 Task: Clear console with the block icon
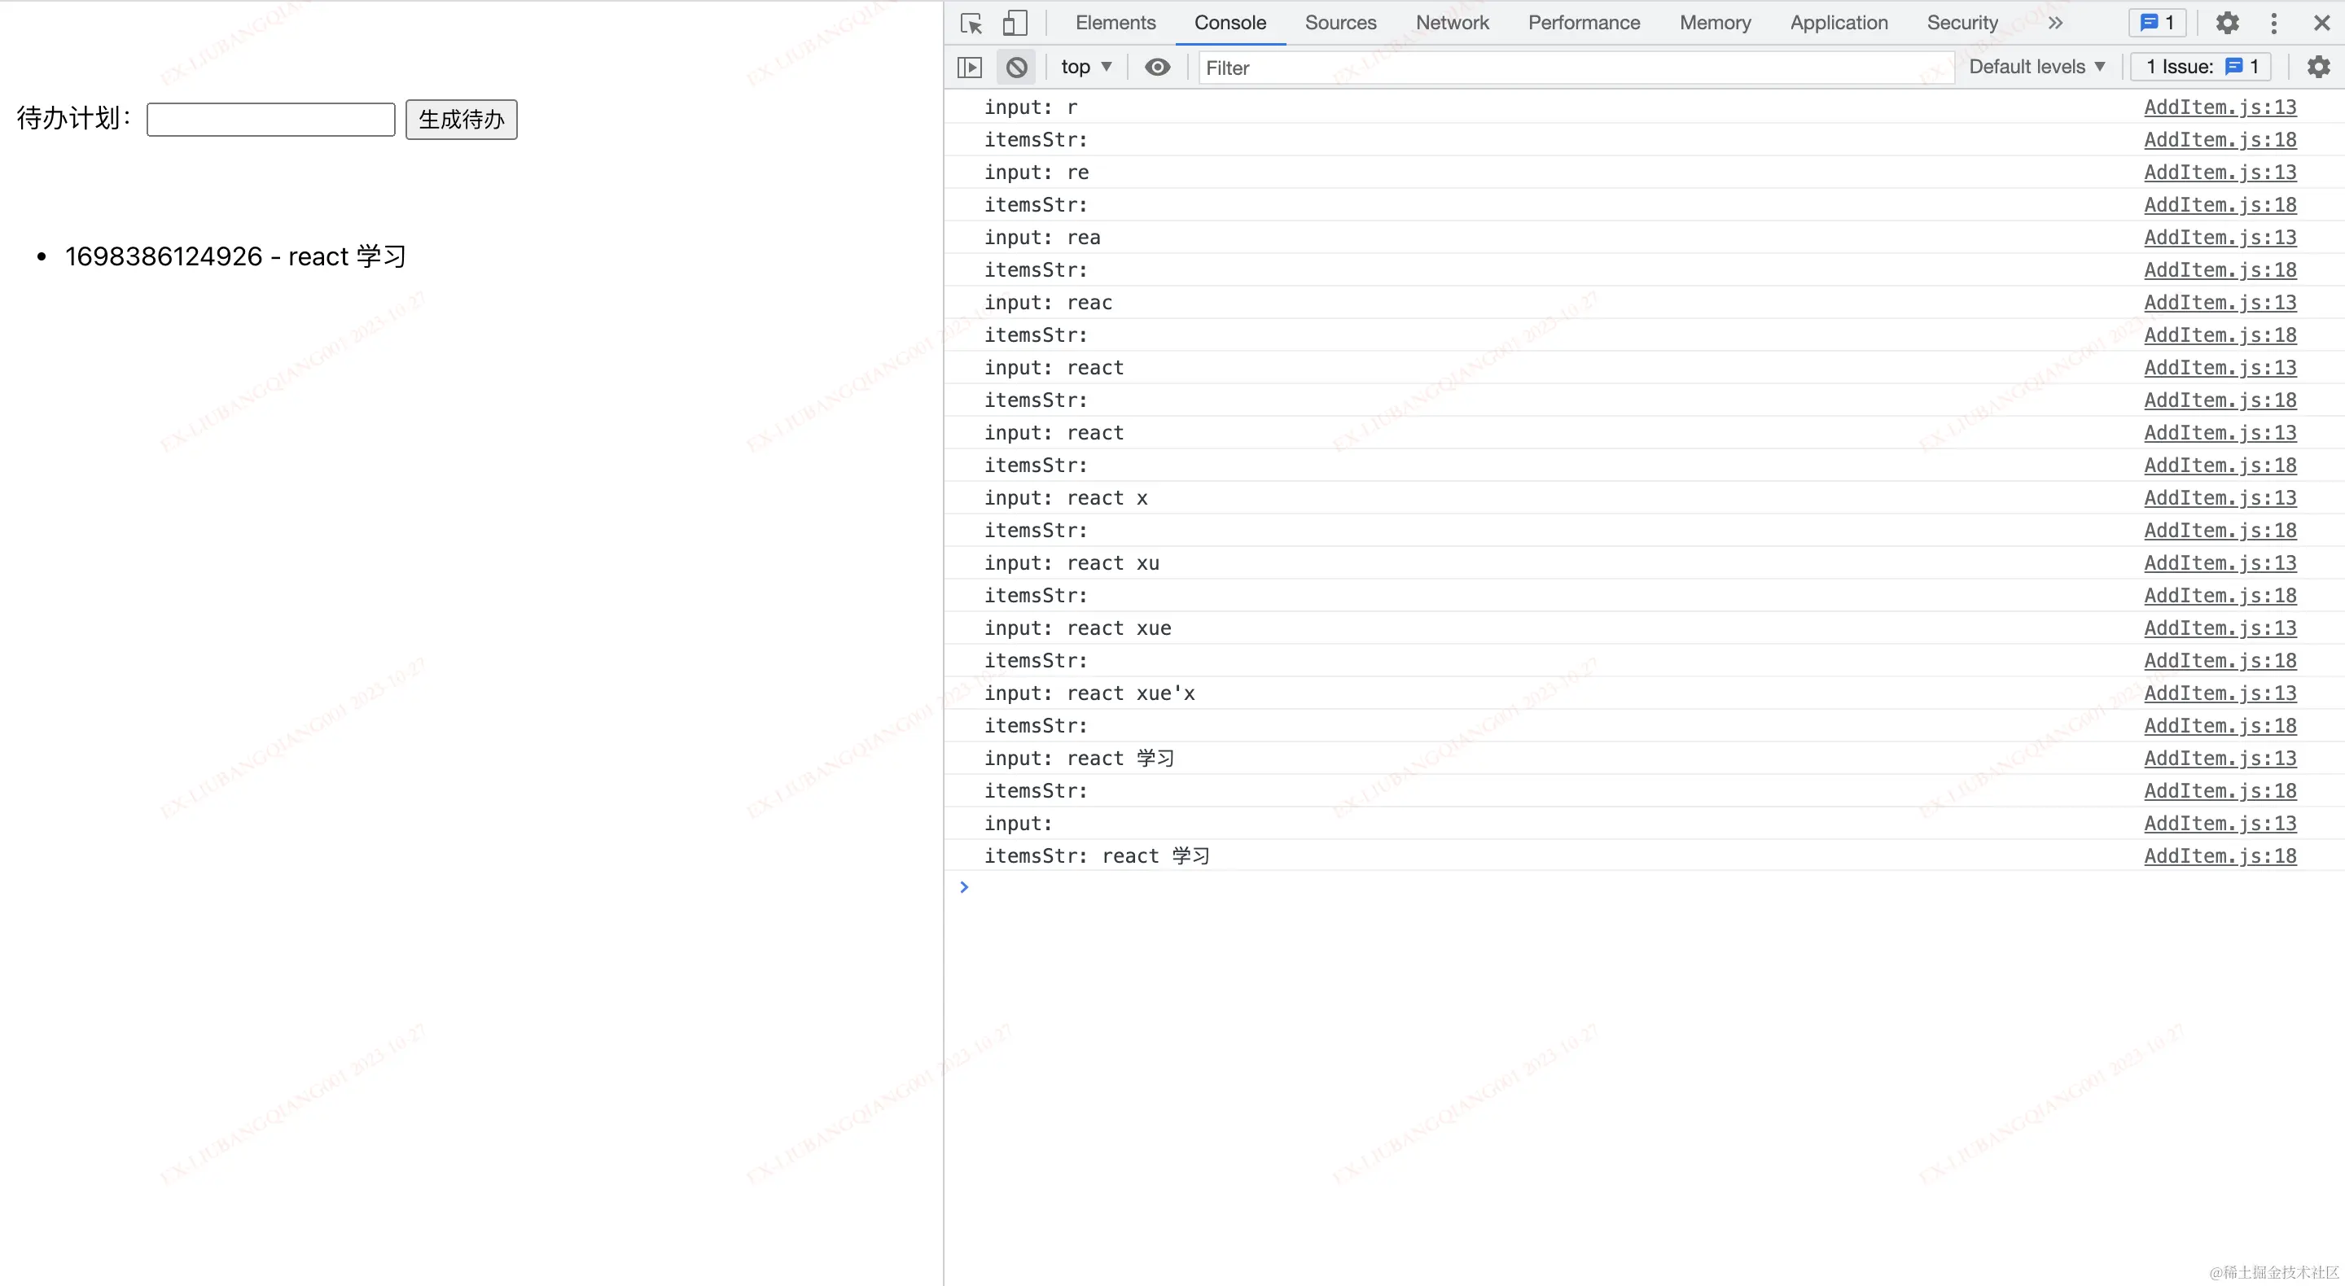(1017, 68)
